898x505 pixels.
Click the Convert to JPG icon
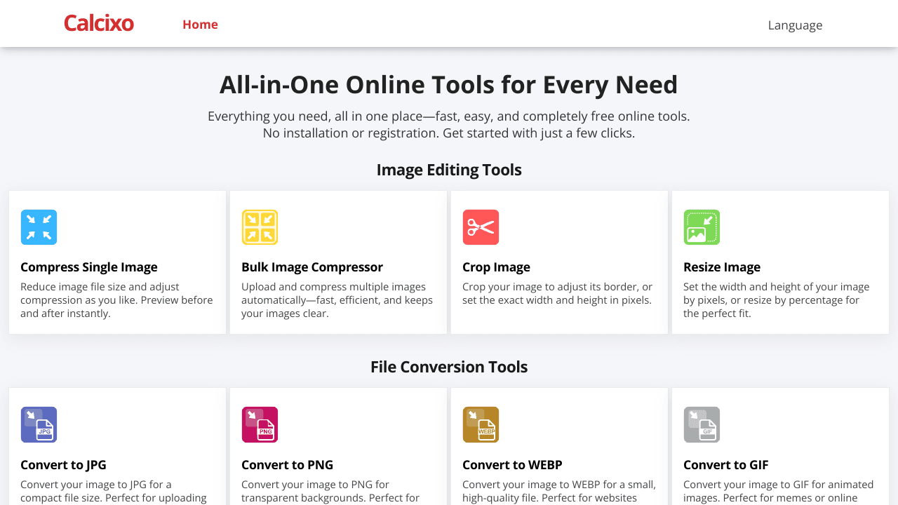click(x=39, y=424)
